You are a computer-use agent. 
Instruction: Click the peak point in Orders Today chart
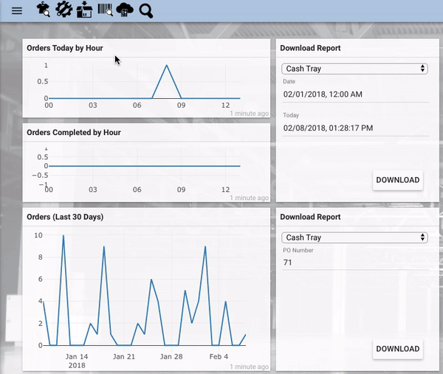[x=166, y=66]
